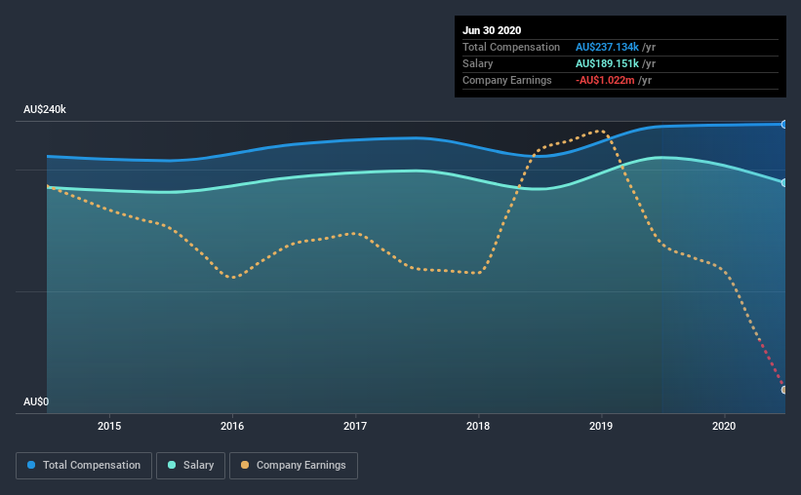
Task: Click the Salary endpoint marker for Jun 2020
Action: coord(784,182)
